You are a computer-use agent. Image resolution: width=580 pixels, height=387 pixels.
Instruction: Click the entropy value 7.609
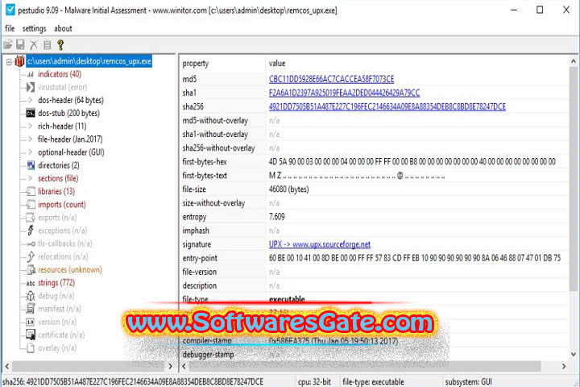[276, 217]
